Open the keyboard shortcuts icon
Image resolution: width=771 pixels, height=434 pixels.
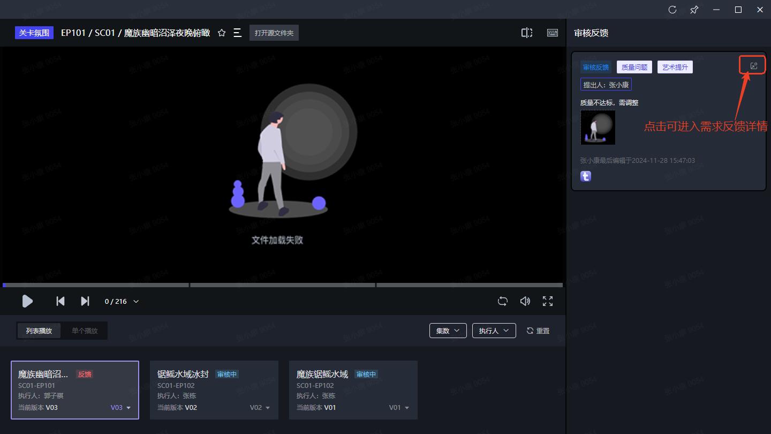553,33
